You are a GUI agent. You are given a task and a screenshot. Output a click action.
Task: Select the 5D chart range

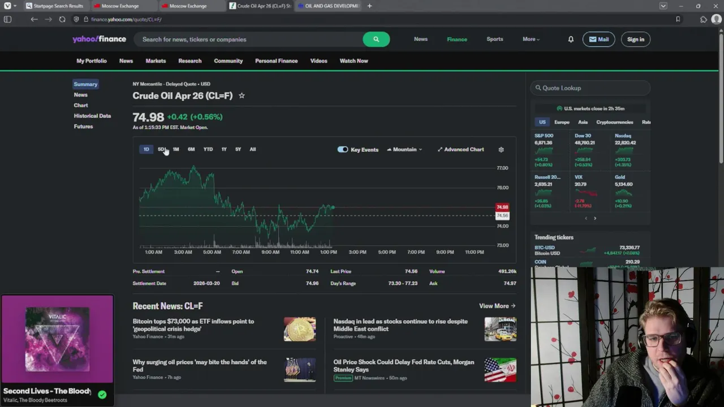(161, 149)
